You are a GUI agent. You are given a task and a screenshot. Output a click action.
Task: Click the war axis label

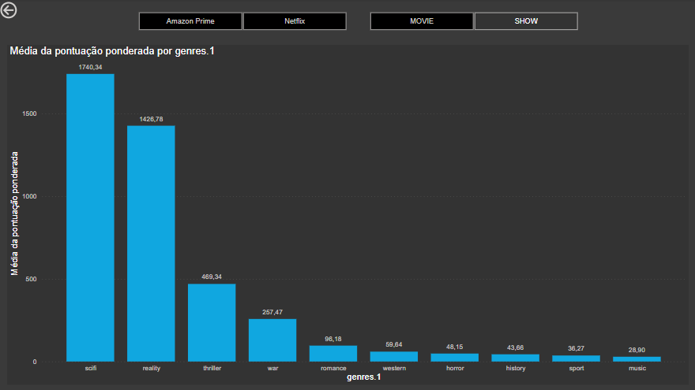point(273,369)
